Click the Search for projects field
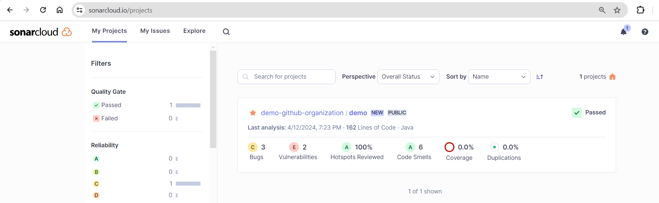The width and height of the screenshot is (659, 203). 286,77
